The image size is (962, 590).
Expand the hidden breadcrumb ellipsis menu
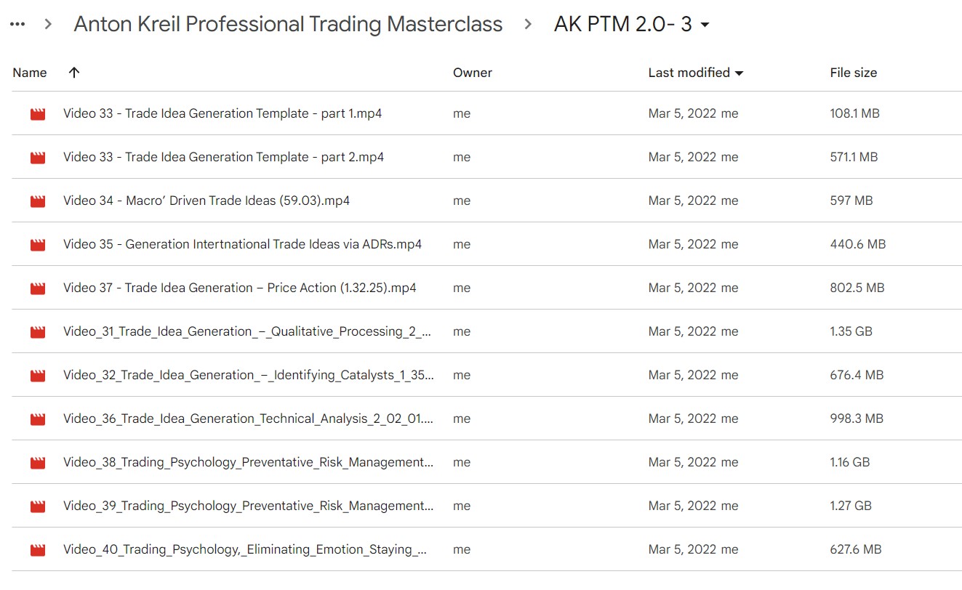17,24
